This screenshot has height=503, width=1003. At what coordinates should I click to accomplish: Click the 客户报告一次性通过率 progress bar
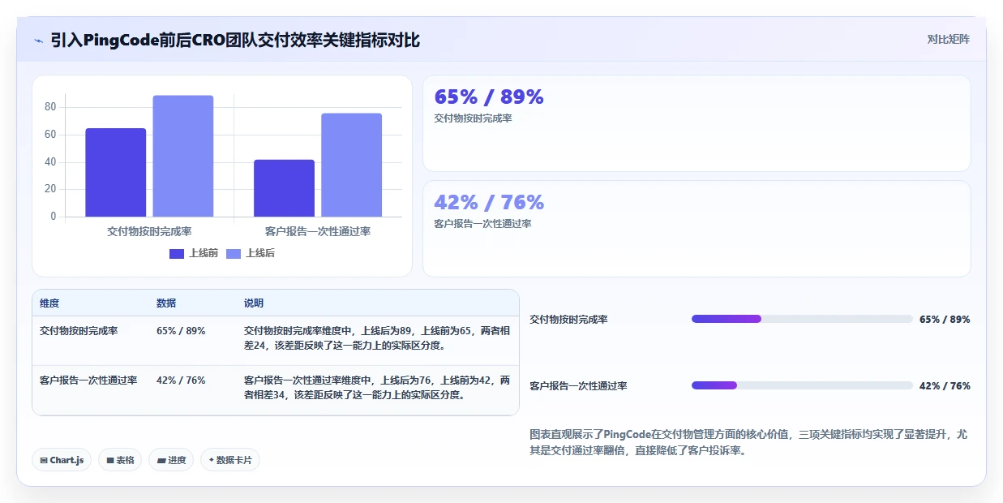pyautogui.click(x=802, y=385)
